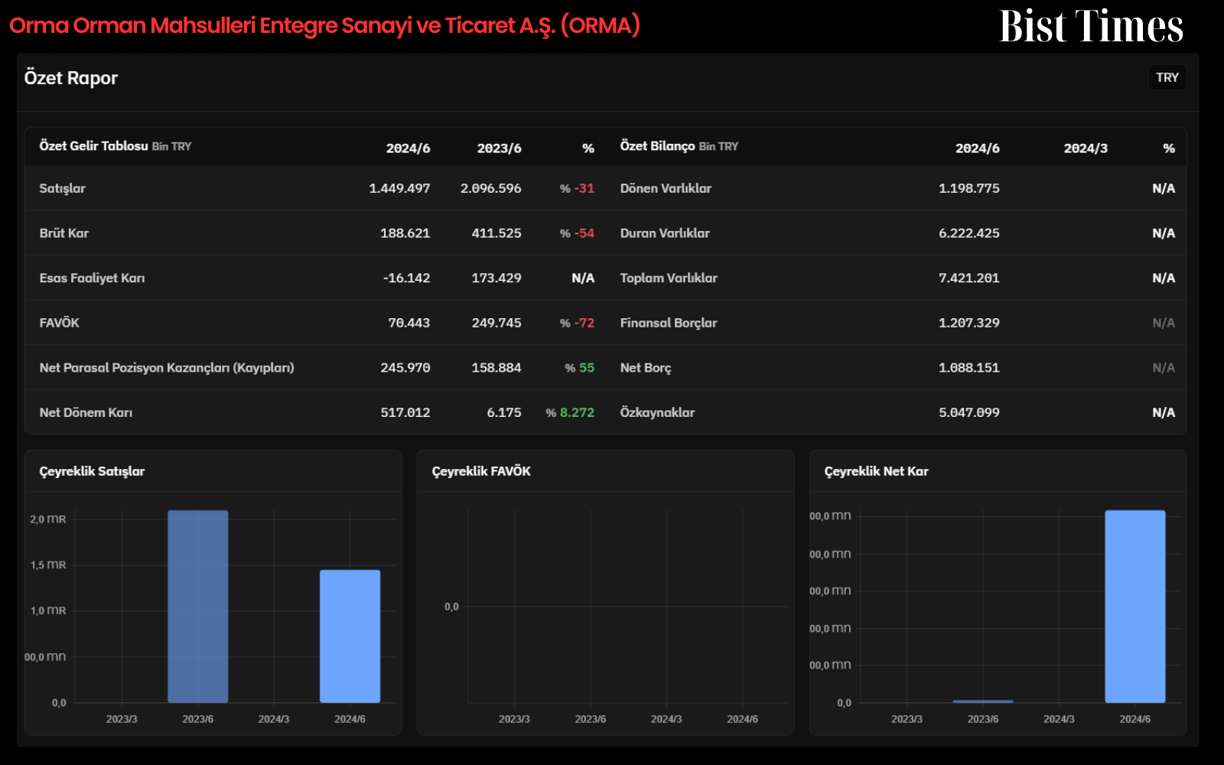Select Brüt Kar 2023/6 value 411.525

click(496, 233)
